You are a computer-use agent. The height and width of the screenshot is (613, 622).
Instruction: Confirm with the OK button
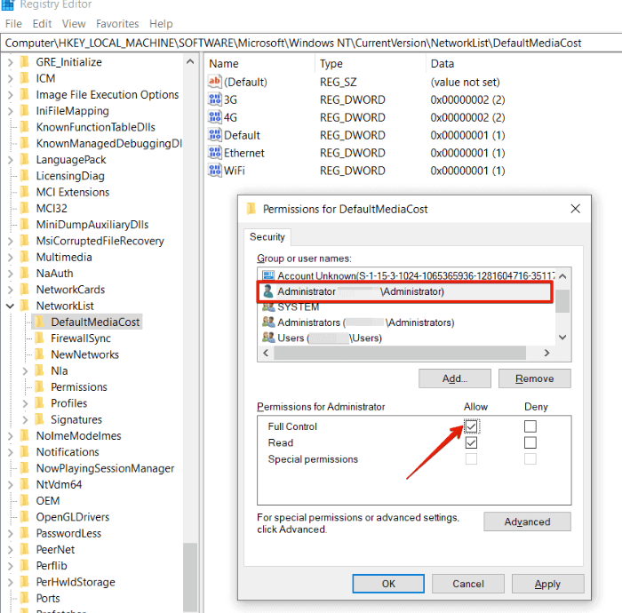pos(388,584)
